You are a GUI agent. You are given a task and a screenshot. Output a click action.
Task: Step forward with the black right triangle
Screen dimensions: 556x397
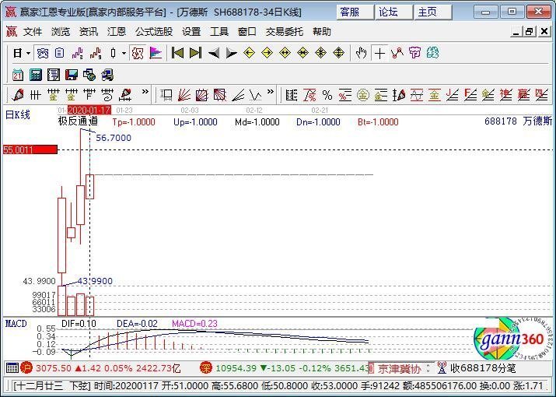click(231, 53)
